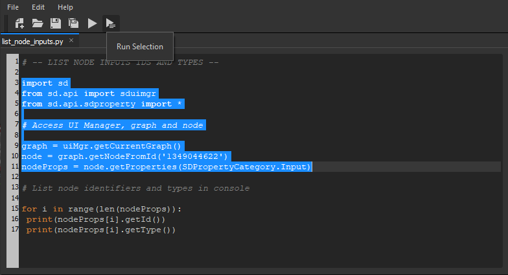This screenshot has width=508, height=275.
Task: Save the current script
Action: [x=56, y=23]
